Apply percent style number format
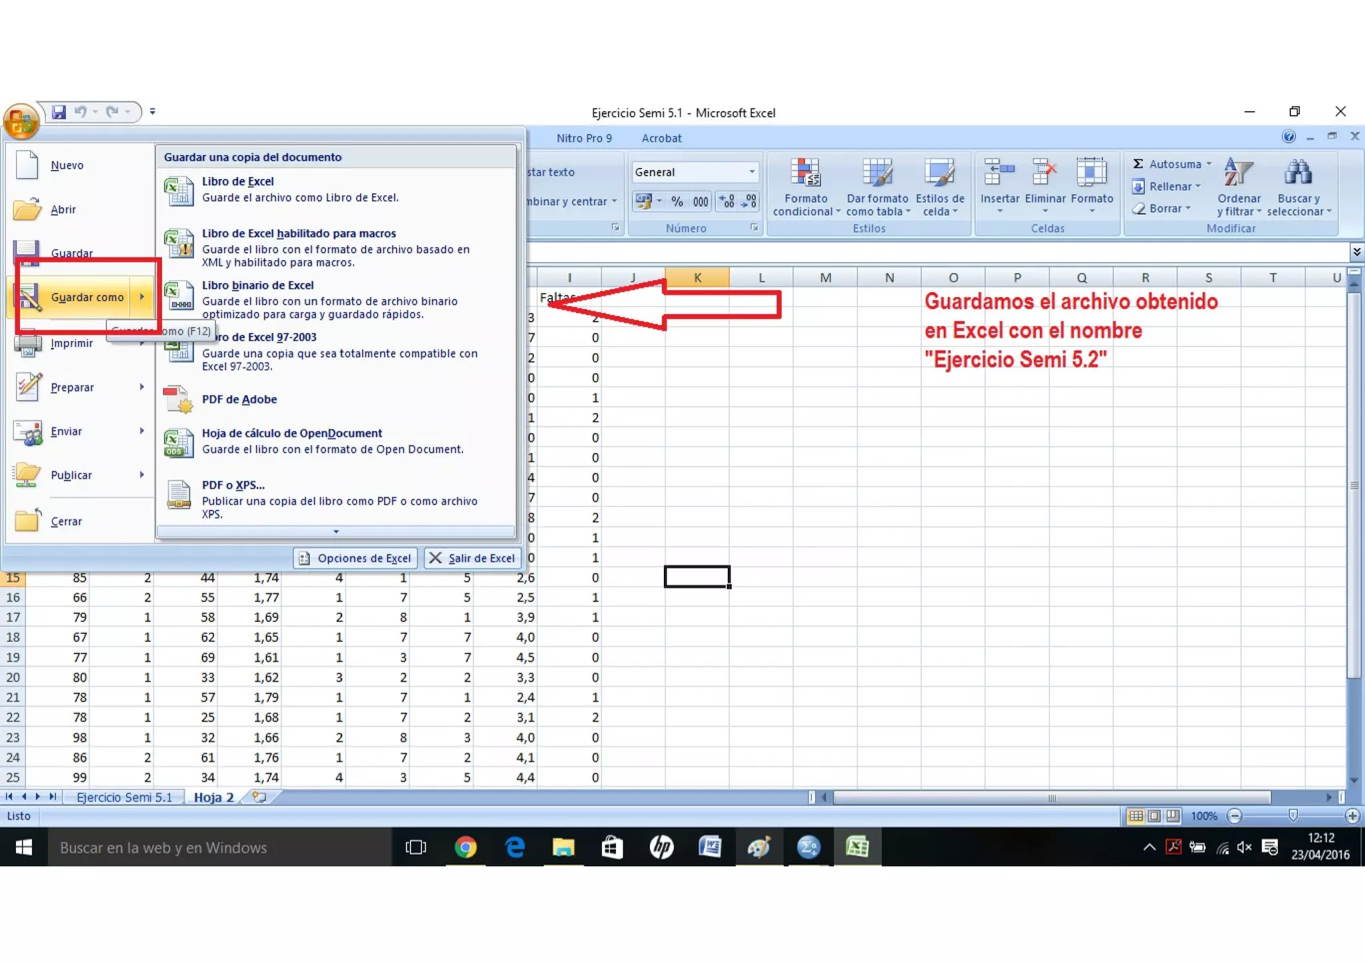Image resolution: width=1365 pixels, height=964 pixels. pos(677,201)
